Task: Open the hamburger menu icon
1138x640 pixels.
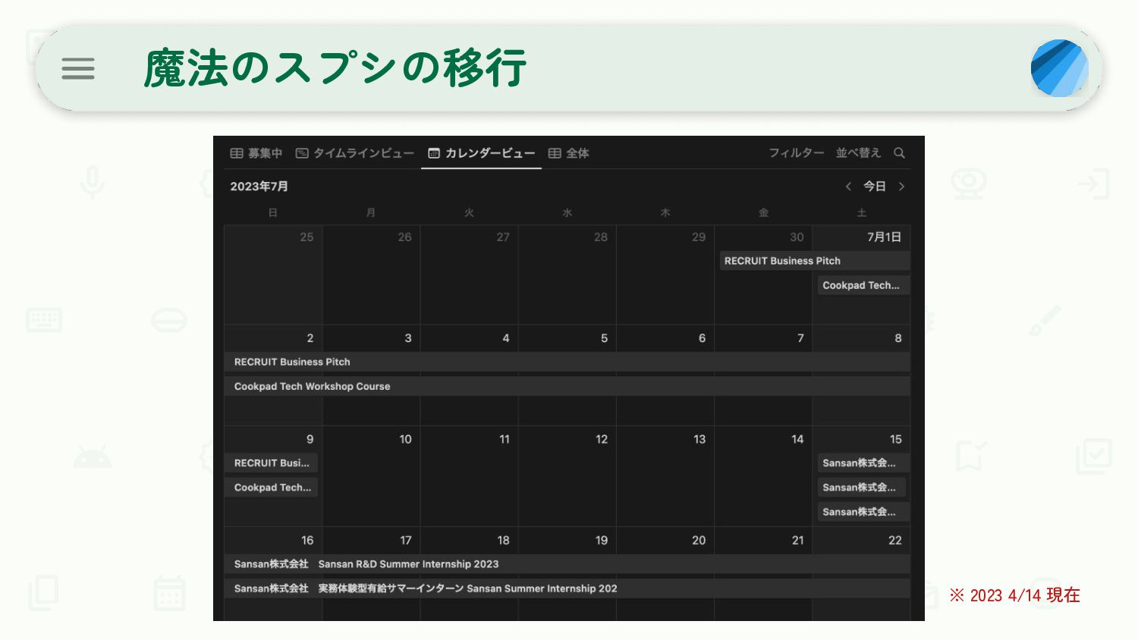Action: pos(78,69)
